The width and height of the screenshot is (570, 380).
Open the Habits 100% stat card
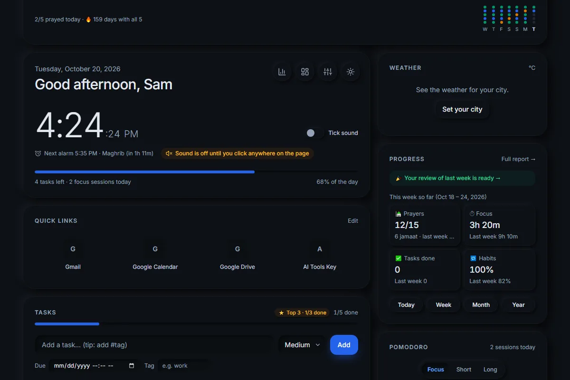(x=500, y=270)
